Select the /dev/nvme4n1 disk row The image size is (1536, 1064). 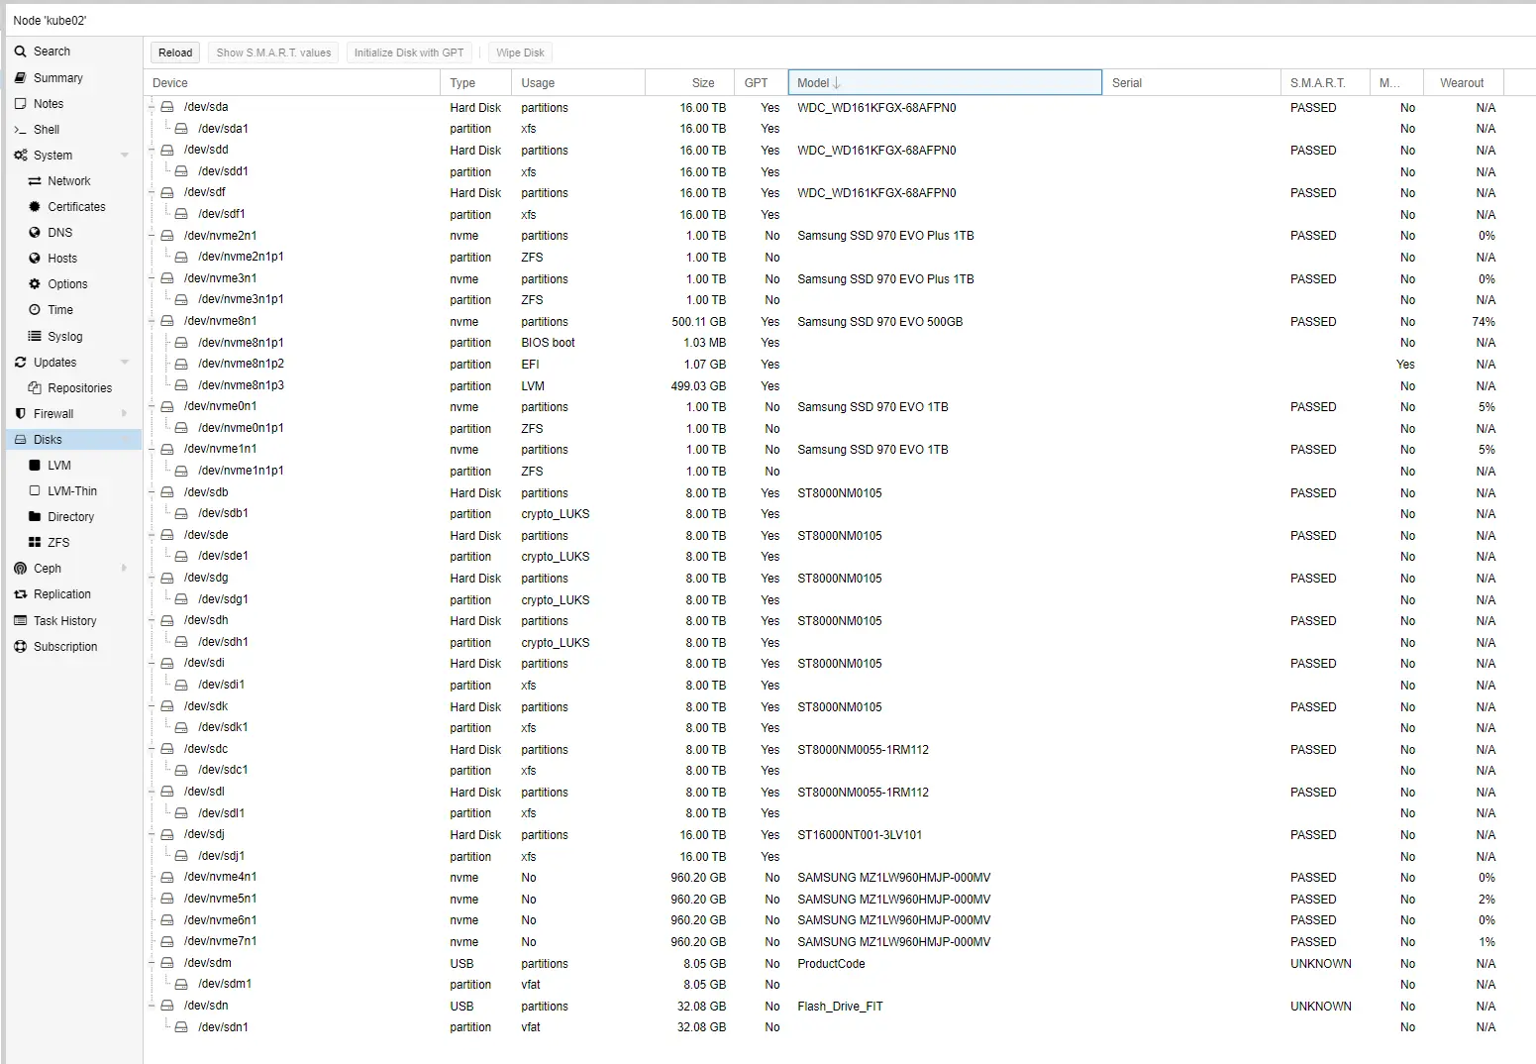(220, 877)
